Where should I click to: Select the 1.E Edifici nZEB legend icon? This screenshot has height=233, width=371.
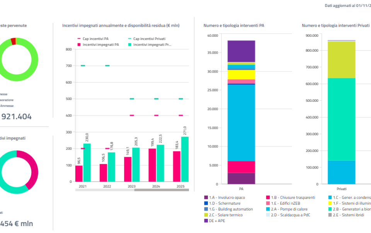(x=268, y=203)
